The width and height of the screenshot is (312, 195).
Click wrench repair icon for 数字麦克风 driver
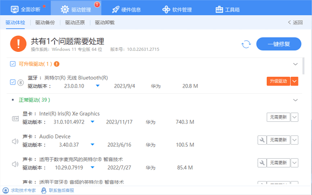(x=262, y=163)
